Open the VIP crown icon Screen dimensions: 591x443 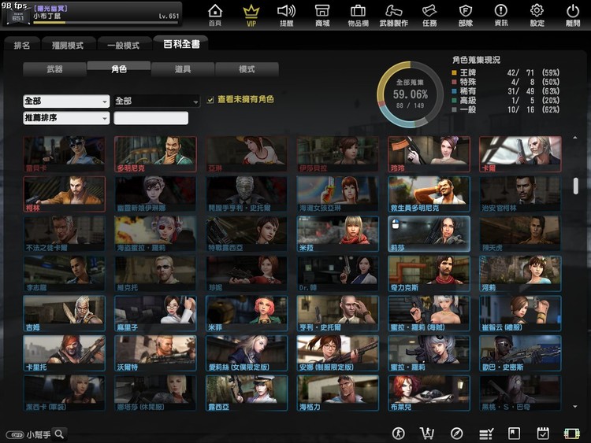pos(251,15)
